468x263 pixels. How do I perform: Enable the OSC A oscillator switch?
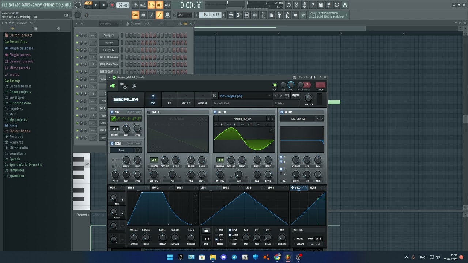pos(149,112)
